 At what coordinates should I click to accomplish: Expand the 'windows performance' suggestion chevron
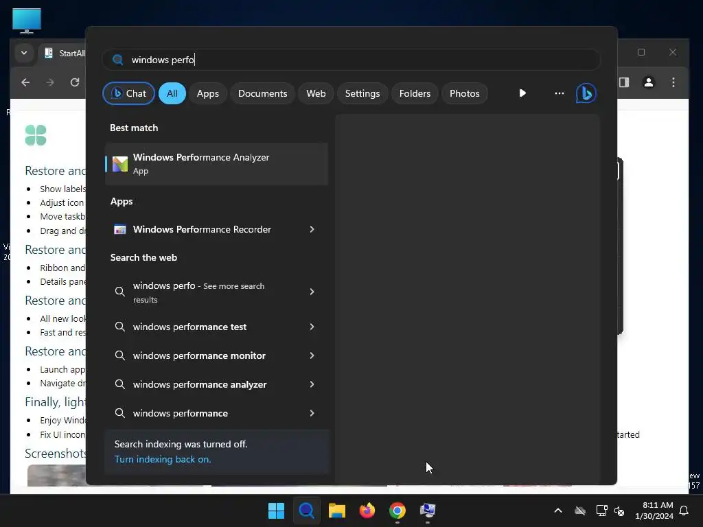(x=312, y=413)
